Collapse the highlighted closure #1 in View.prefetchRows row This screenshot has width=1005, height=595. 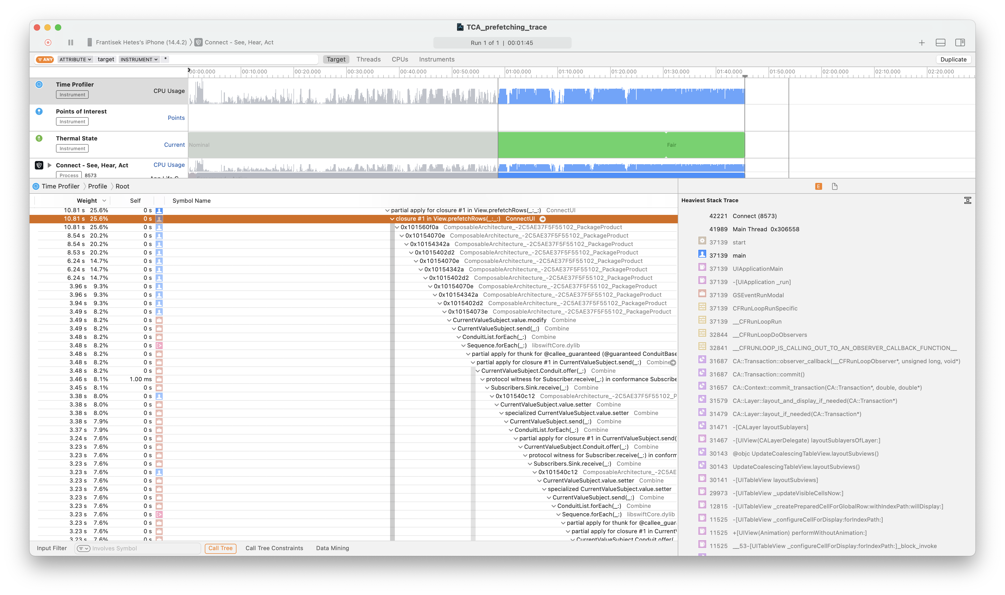(392, 219)
